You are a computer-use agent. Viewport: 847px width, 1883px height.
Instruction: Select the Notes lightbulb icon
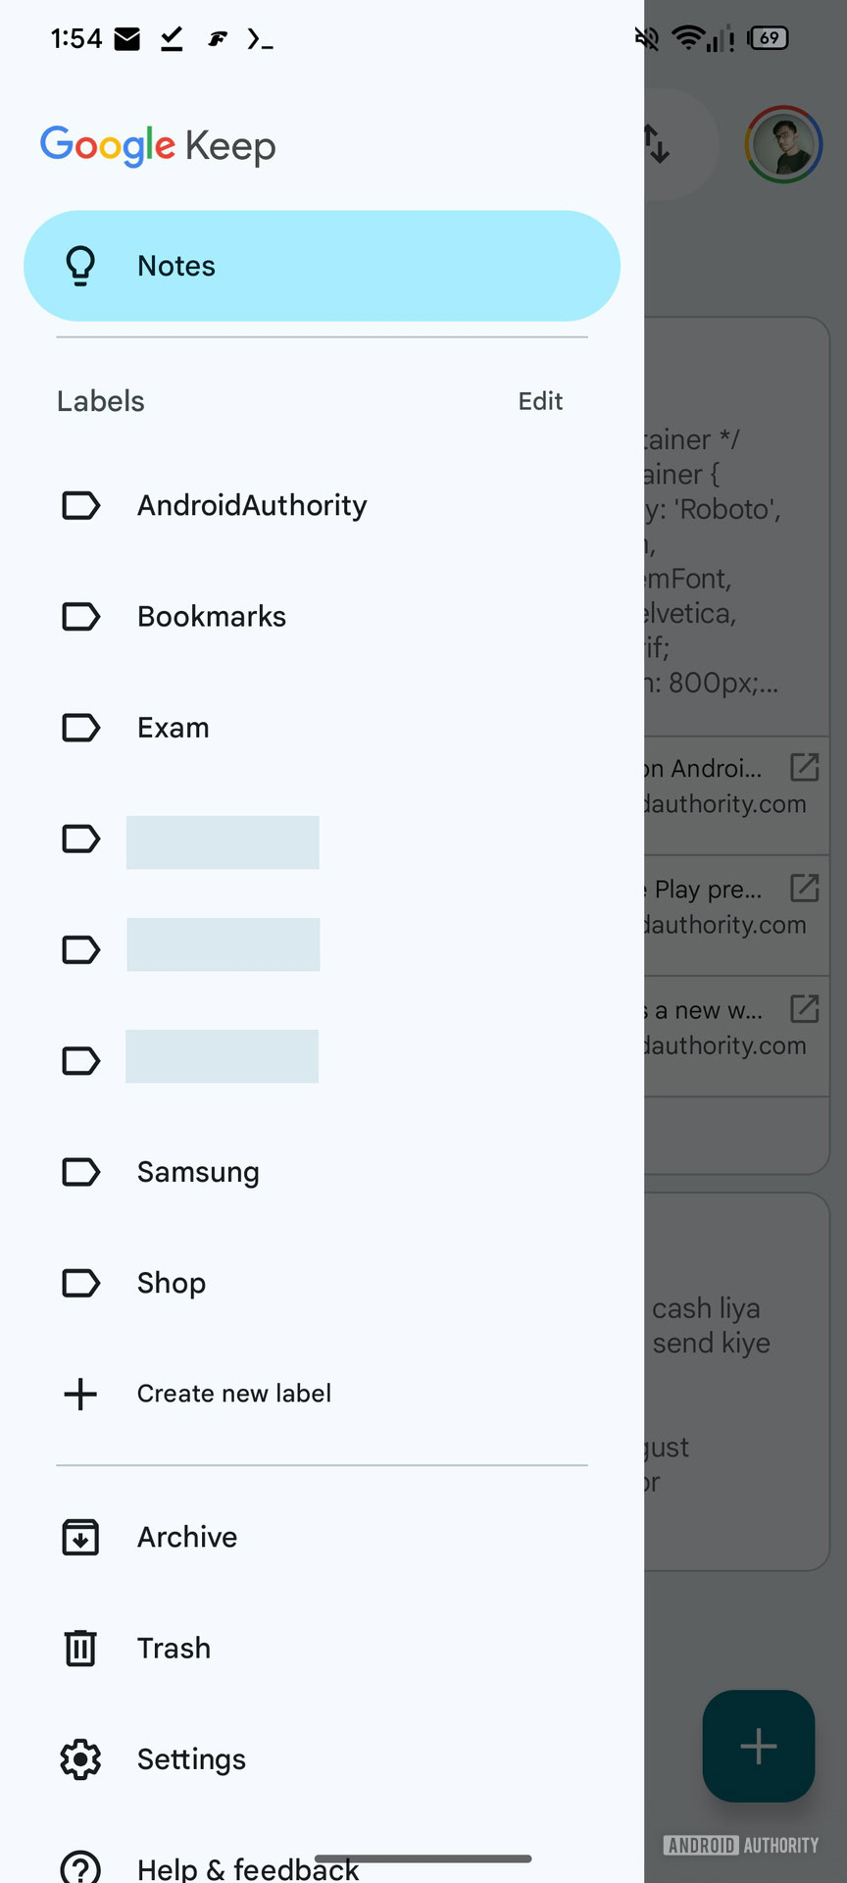coord(79,265)
